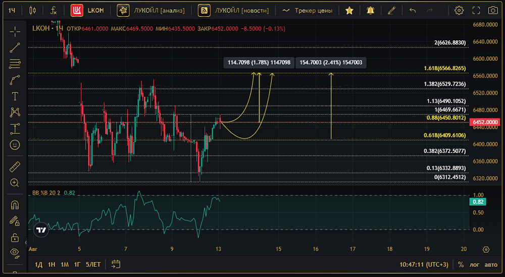Set range to 1М period

point(65,264)
